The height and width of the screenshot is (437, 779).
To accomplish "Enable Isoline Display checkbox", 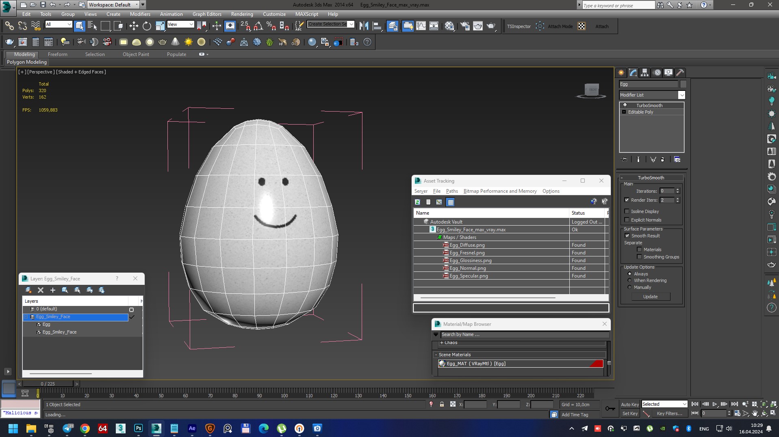I will [x=627, y=211].
